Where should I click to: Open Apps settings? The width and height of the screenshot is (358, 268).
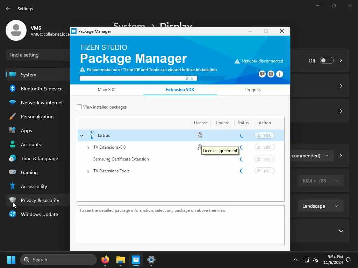pyautogui.click(x=38, y=131)
